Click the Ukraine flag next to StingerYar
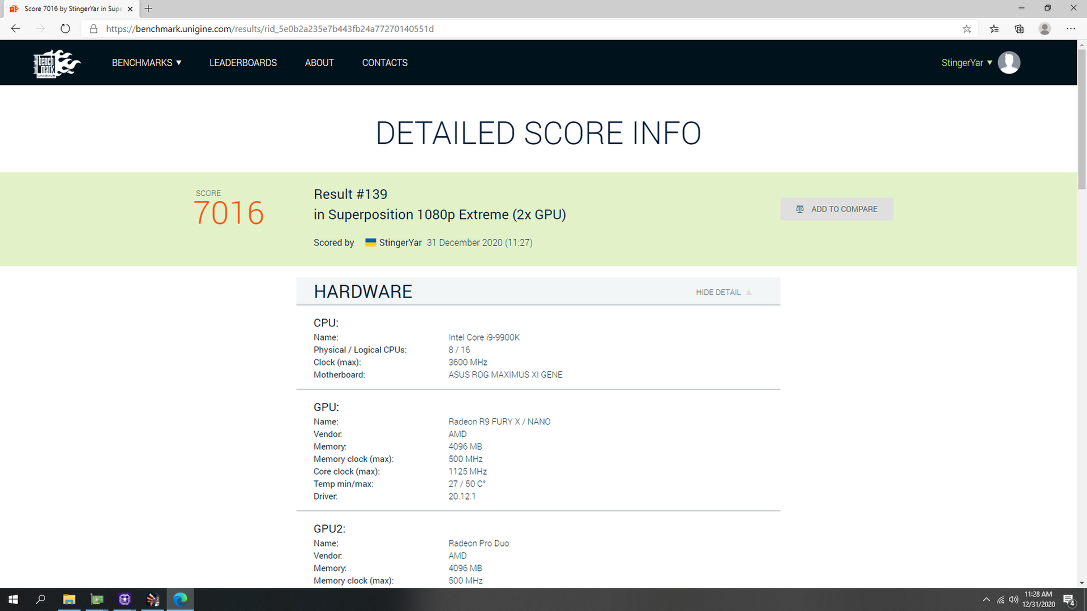This screenshot has width=1087, height=611. click(x=370, y=242)
